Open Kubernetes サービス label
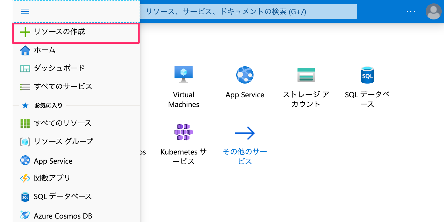The image size is (444, 222). click(184, 156)
